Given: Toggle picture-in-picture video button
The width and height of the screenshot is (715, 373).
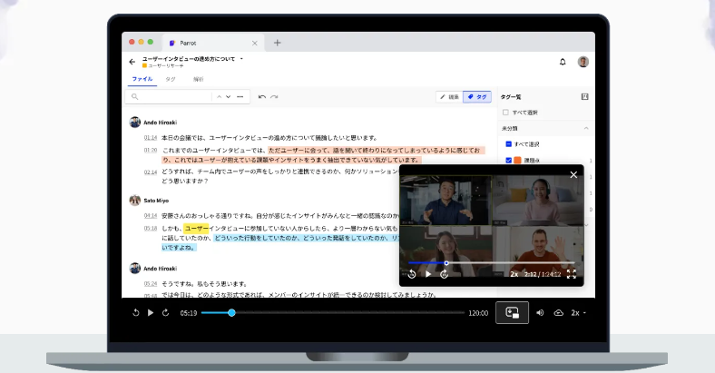Looking at the screenshot, I should pyautogui.click(x=512, y=313).
